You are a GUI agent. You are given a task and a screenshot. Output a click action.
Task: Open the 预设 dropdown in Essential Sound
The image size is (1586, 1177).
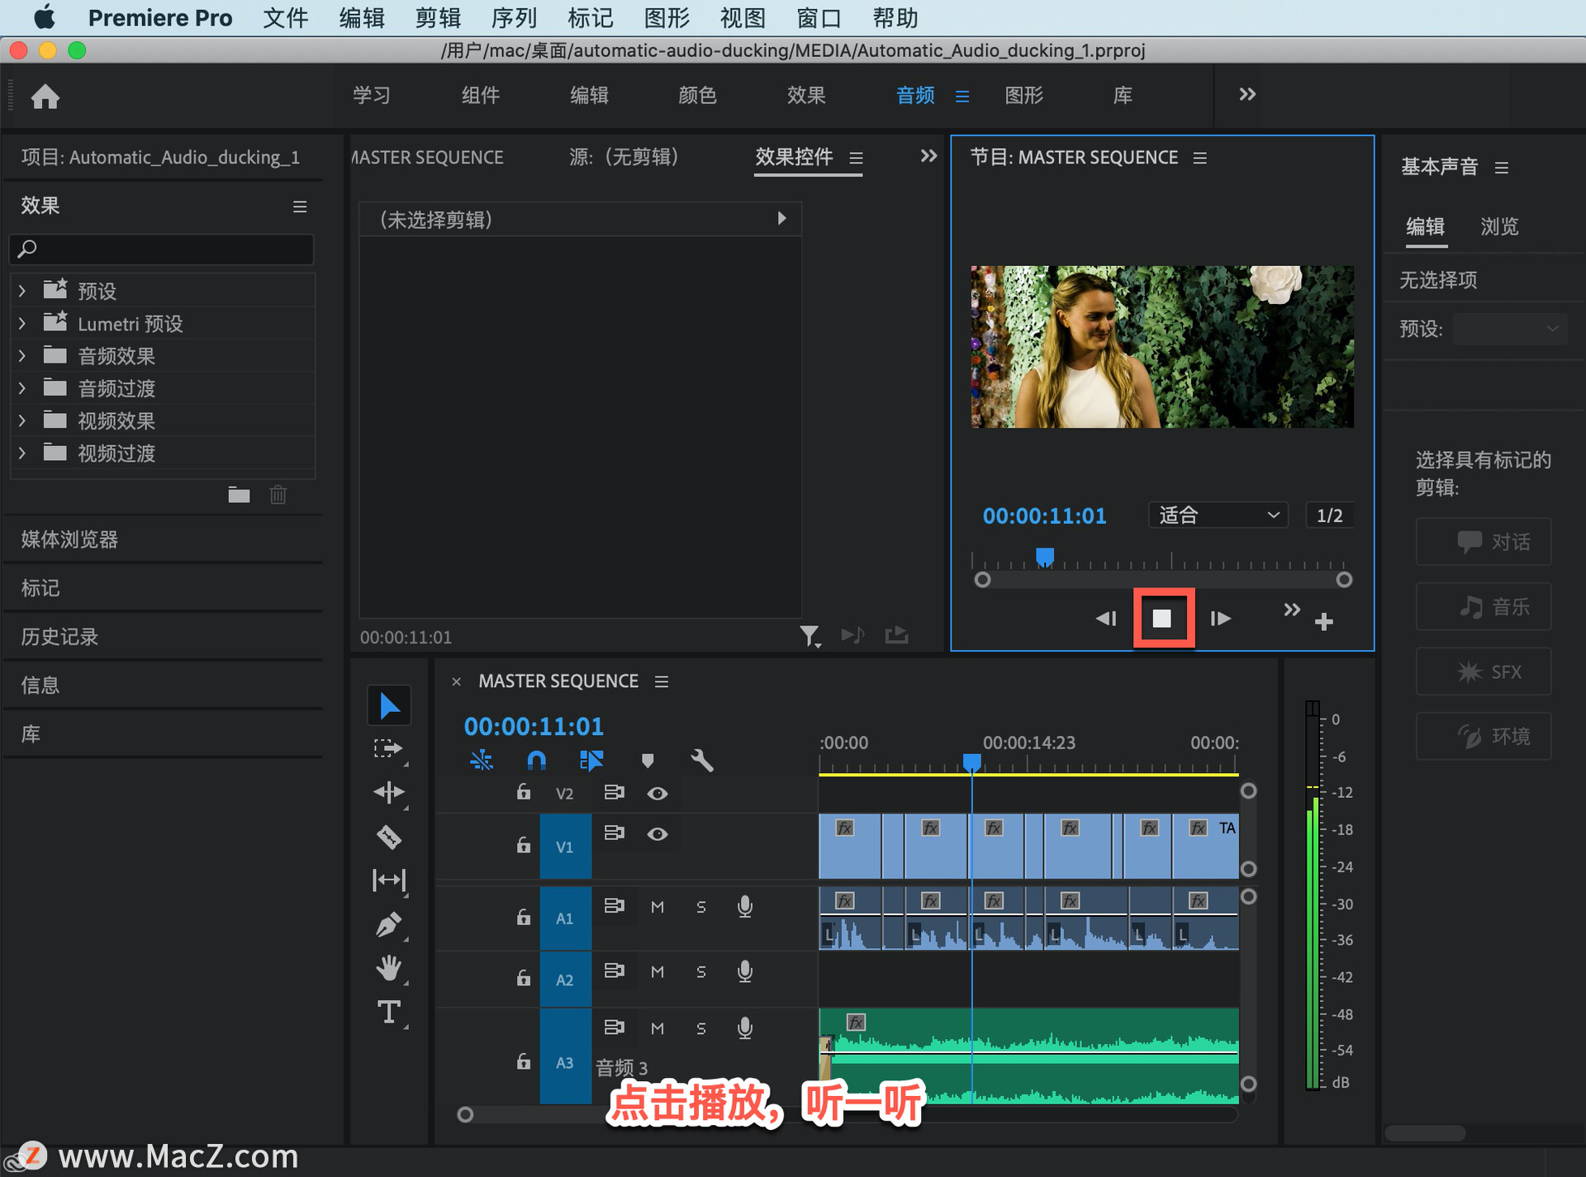[1509, 329]
